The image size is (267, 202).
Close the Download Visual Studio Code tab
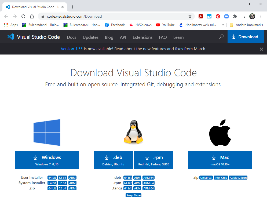pyautogui.click(x=63, y=7)
